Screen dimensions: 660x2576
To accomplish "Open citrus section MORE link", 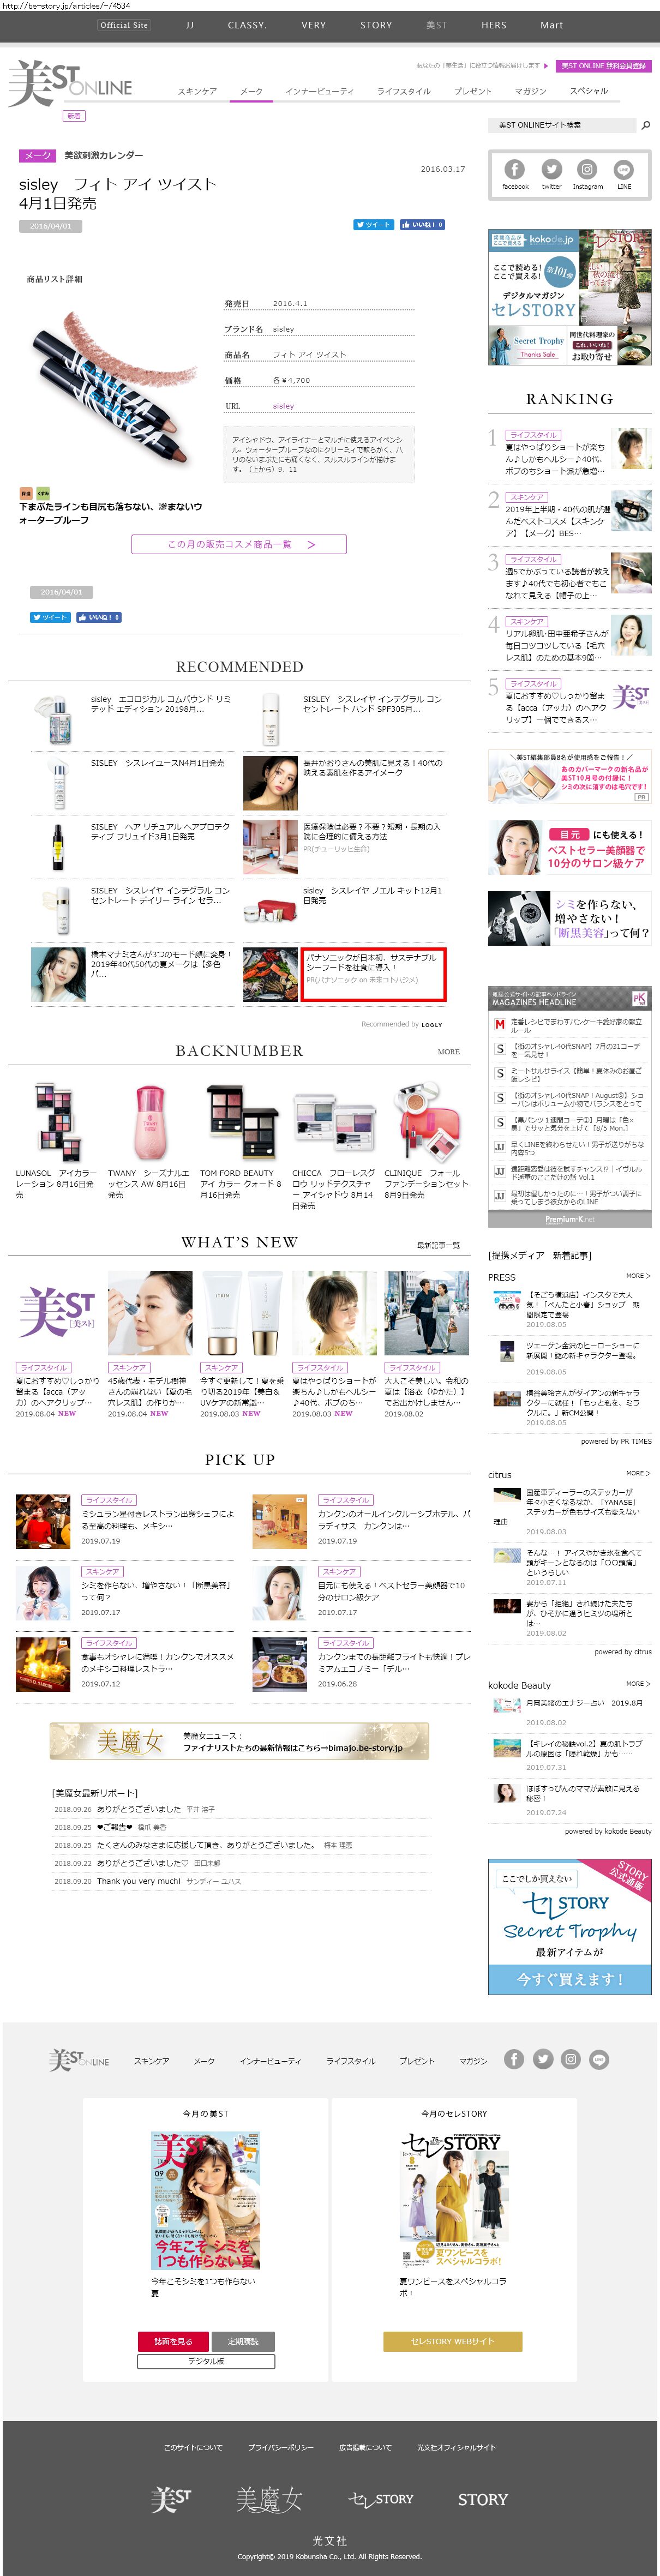I will [x=638, y=1473].
